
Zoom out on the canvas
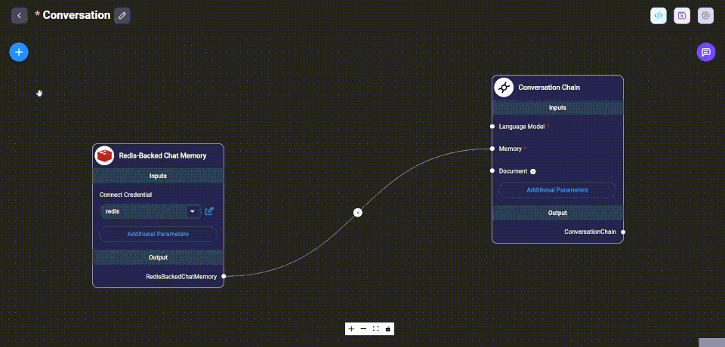363,329
